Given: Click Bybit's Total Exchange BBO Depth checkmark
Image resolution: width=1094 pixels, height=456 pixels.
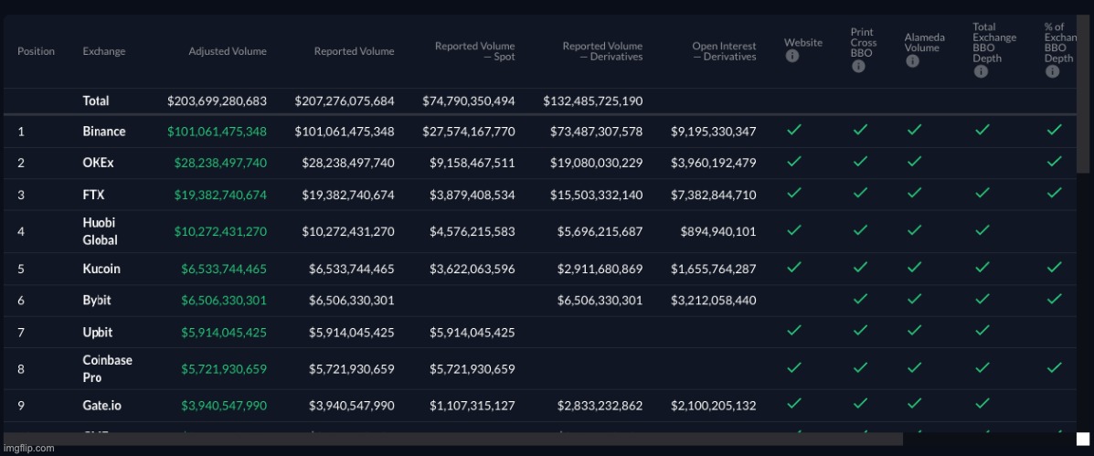Looking at the screenshot, I should pos(982,299).
